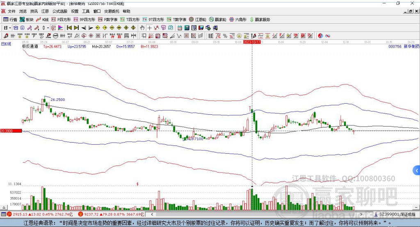
Task: Click the Up=23.5795 indicator value
Action: coord(77,46)
